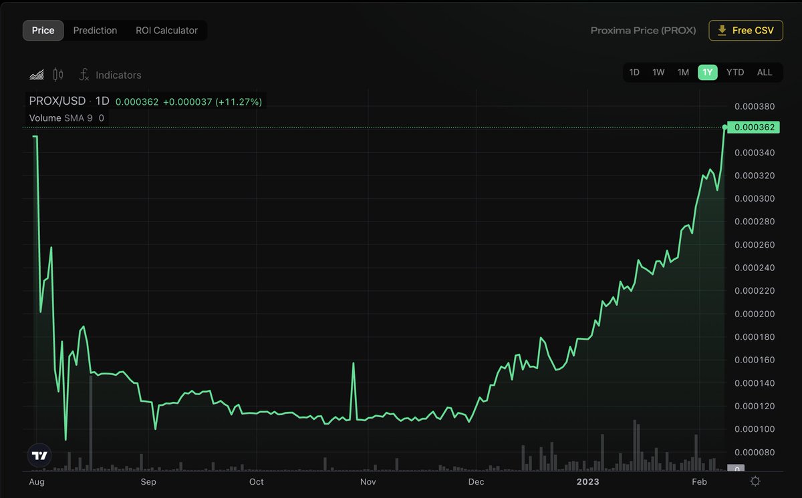Click the Feb date axis label
This screenshot has width=802, height=498.
point(699,481)
